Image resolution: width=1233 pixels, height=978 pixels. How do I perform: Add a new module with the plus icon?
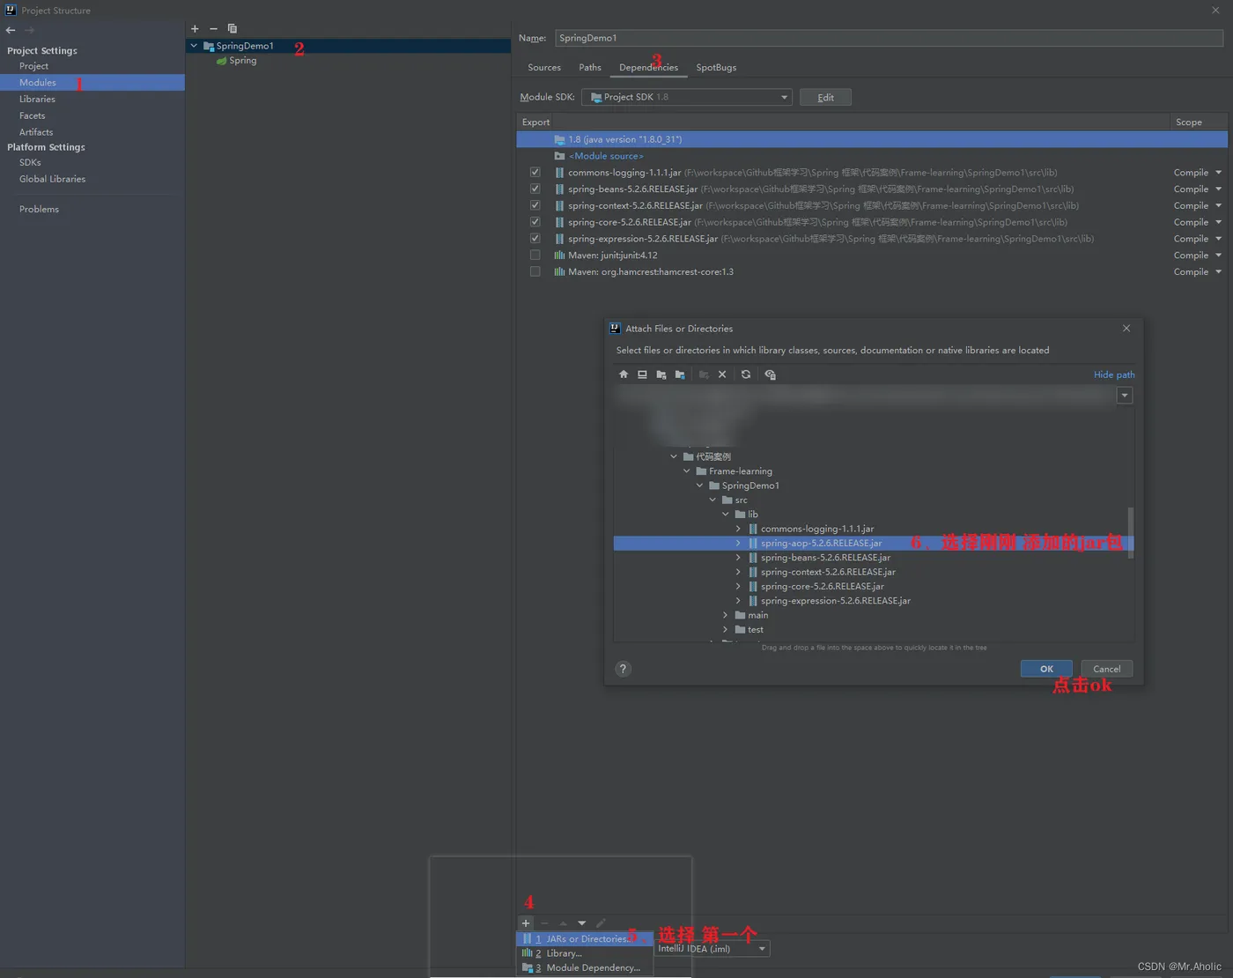pos(195,29)
